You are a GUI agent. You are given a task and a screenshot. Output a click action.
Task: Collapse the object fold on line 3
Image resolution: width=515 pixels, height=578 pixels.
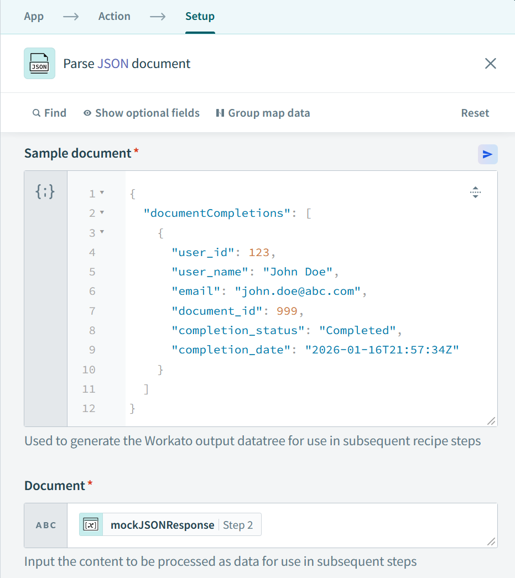pos(102,232)
